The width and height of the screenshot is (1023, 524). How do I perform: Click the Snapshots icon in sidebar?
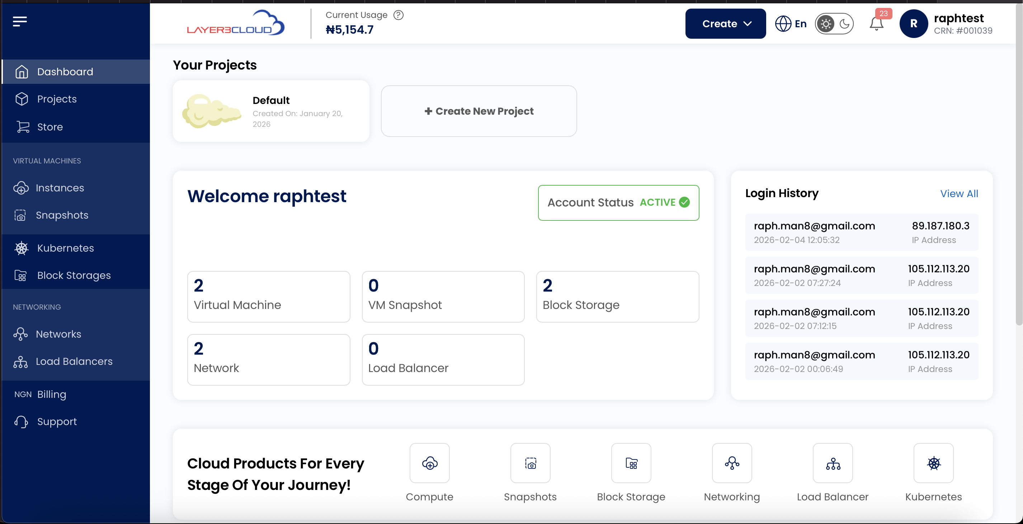20,215
